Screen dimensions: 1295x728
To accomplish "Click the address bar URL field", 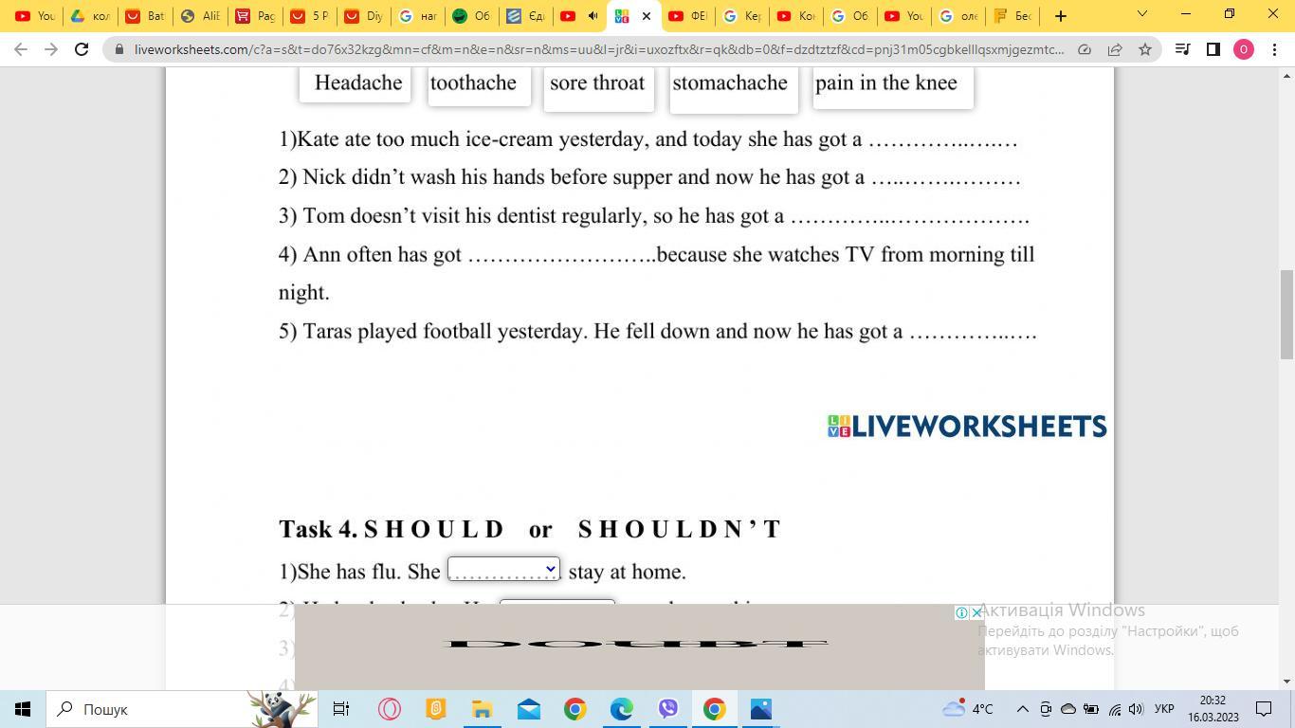I will tap(599, 49).
